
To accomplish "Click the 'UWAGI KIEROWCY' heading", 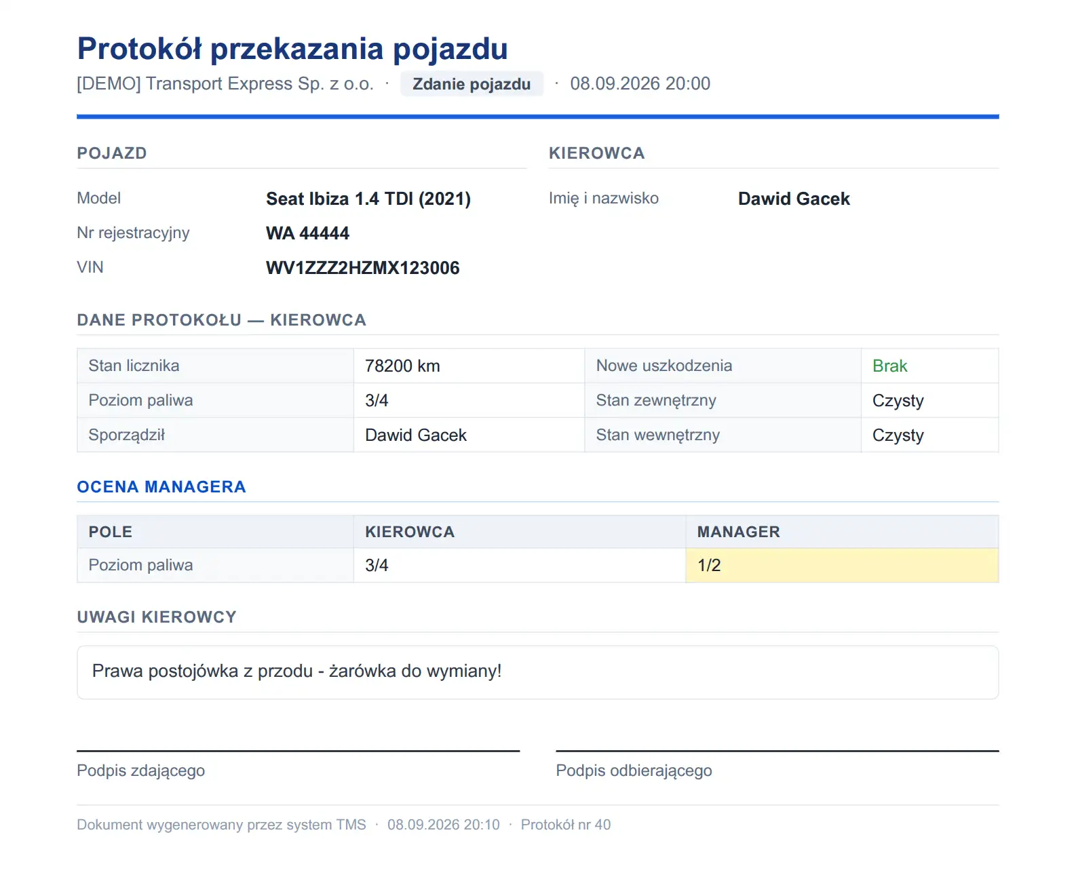I will (x=157, y=617).
